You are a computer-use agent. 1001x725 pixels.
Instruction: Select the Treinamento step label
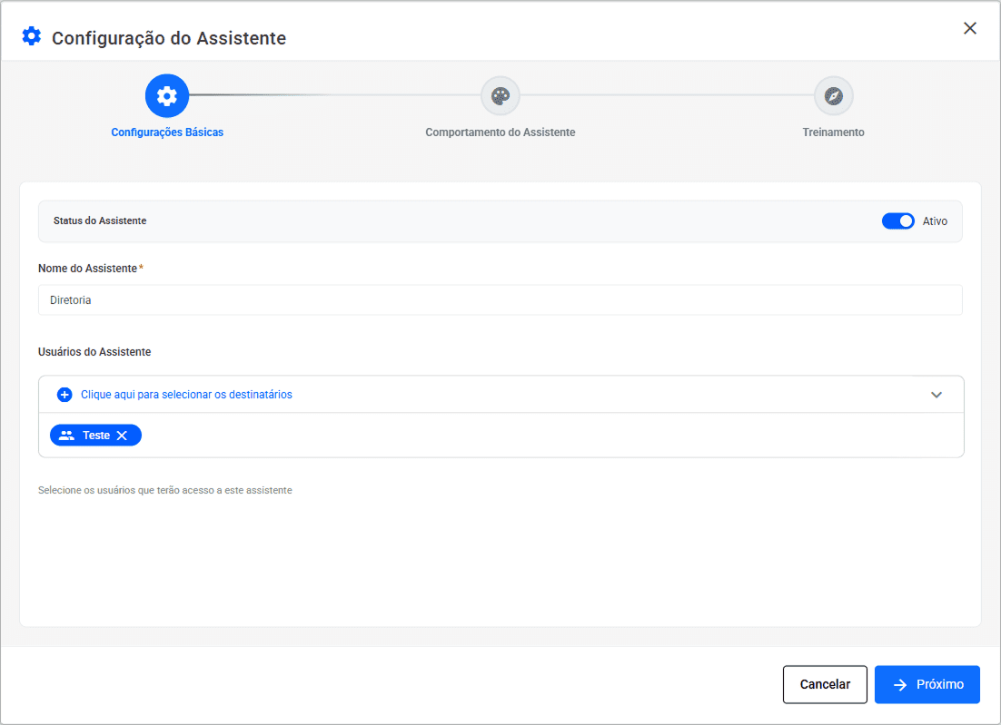click(833, 132)
